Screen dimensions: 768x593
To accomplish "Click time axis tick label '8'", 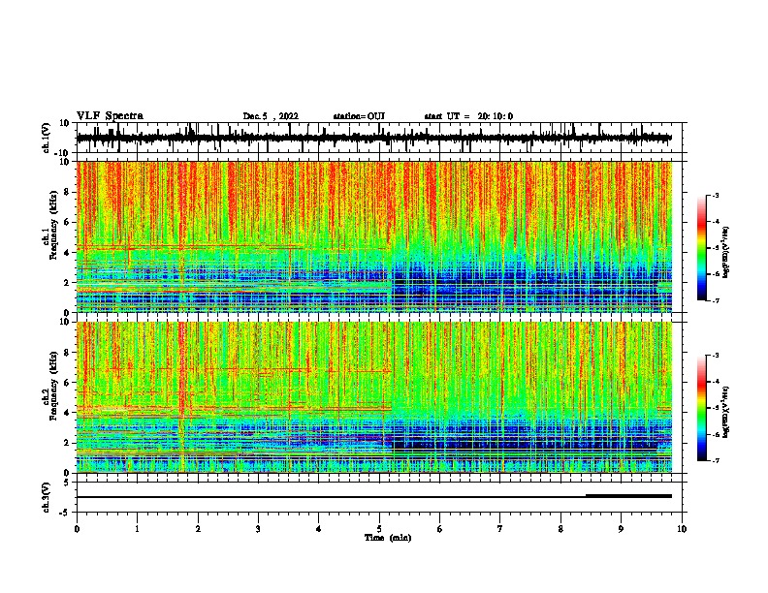I will click(x=560, y=529).
